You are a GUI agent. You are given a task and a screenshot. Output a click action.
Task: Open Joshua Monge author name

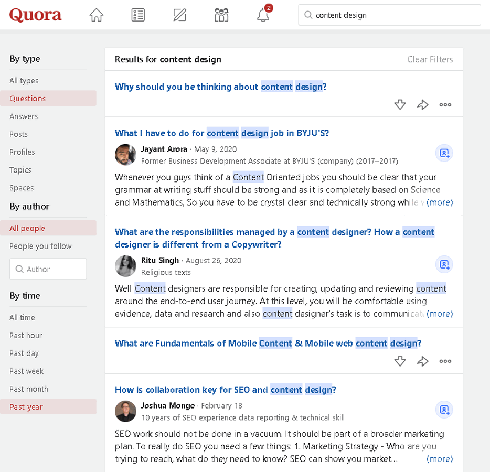click(168, 405)
